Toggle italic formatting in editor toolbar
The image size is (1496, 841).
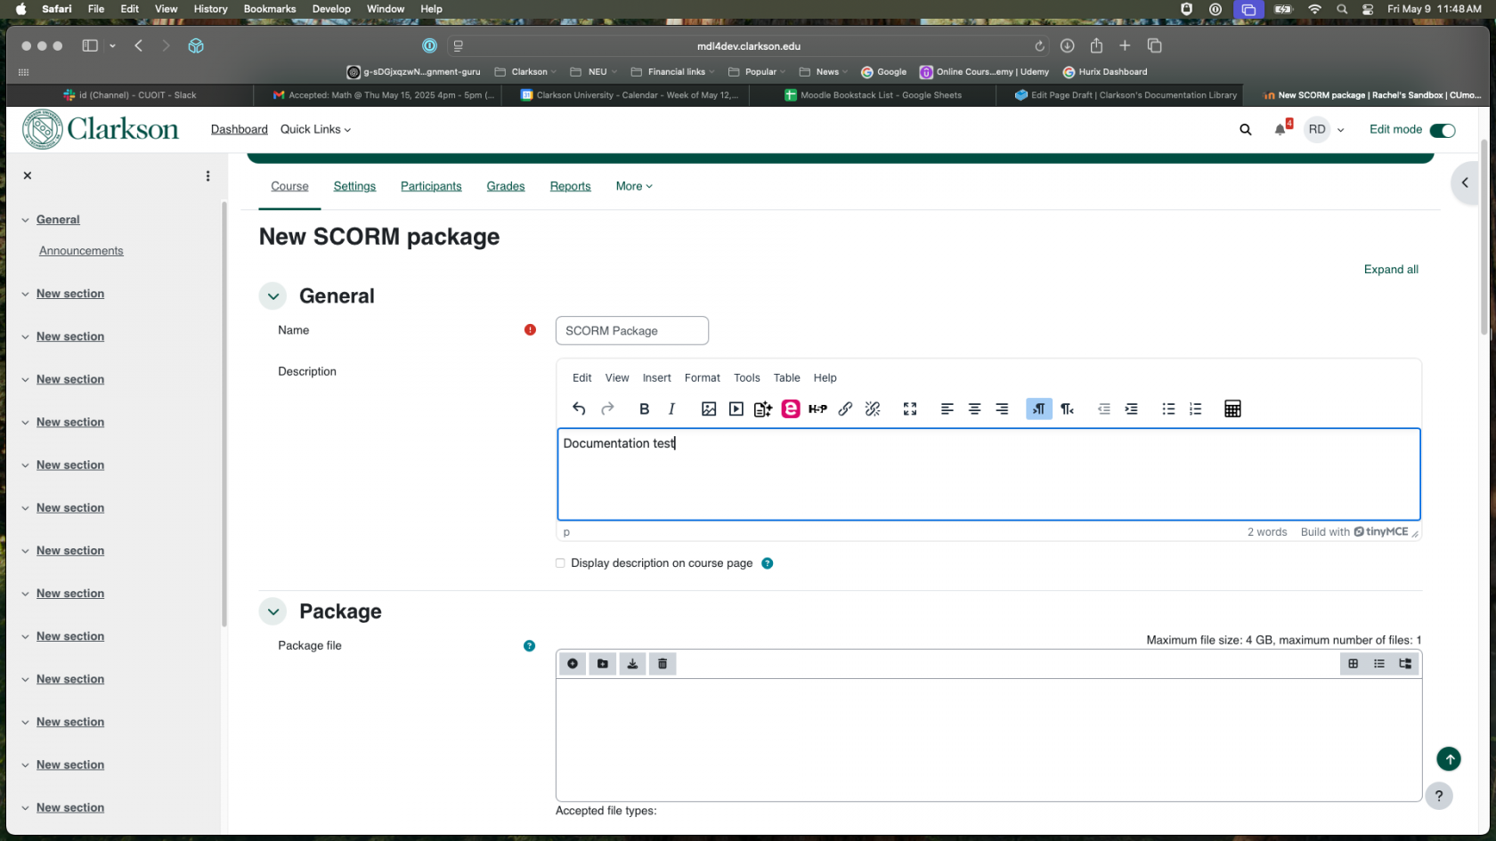pos(671,408)
